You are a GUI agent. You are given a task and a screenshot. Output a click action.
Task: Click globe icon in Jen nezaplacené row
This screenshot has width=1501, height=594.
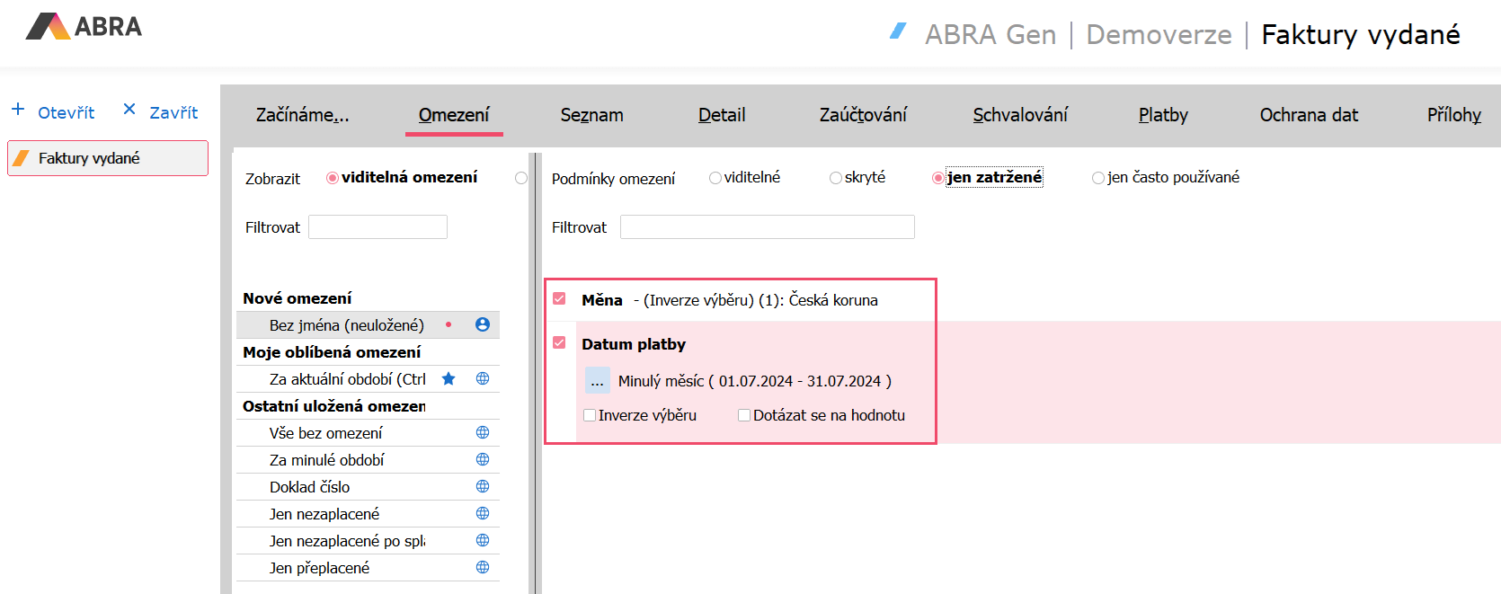pyautogui.click(x=483, y=513)
